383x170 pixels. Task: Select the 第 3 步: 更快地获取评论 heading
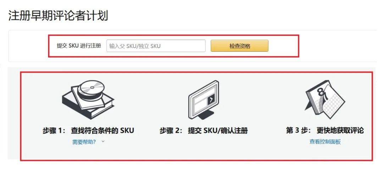coord(325,131)
